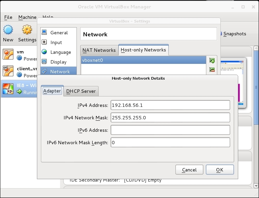The image size is (259, 198).
Task: Click the main window vertical scrollbar handle
Action: coord(256,87)
